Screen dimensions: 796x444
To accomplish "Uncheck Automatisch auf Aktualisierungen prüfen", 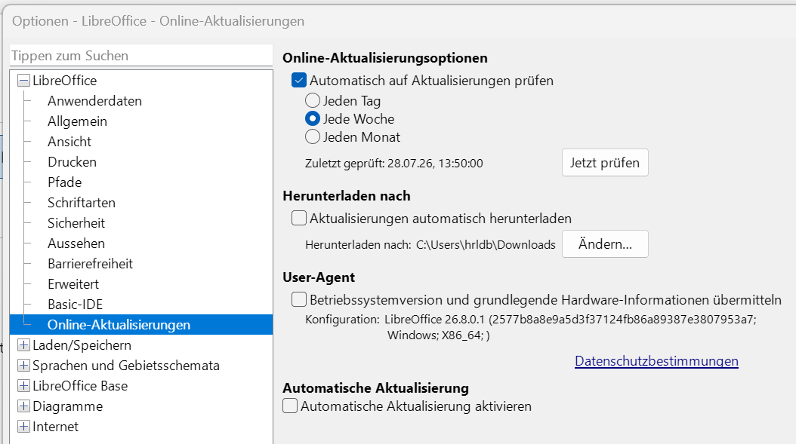I will pos(299,81).
